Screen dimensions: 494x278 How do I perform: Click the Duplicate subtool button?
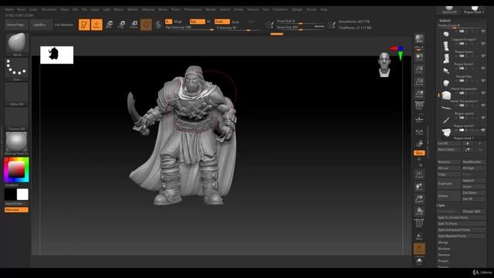448,184
